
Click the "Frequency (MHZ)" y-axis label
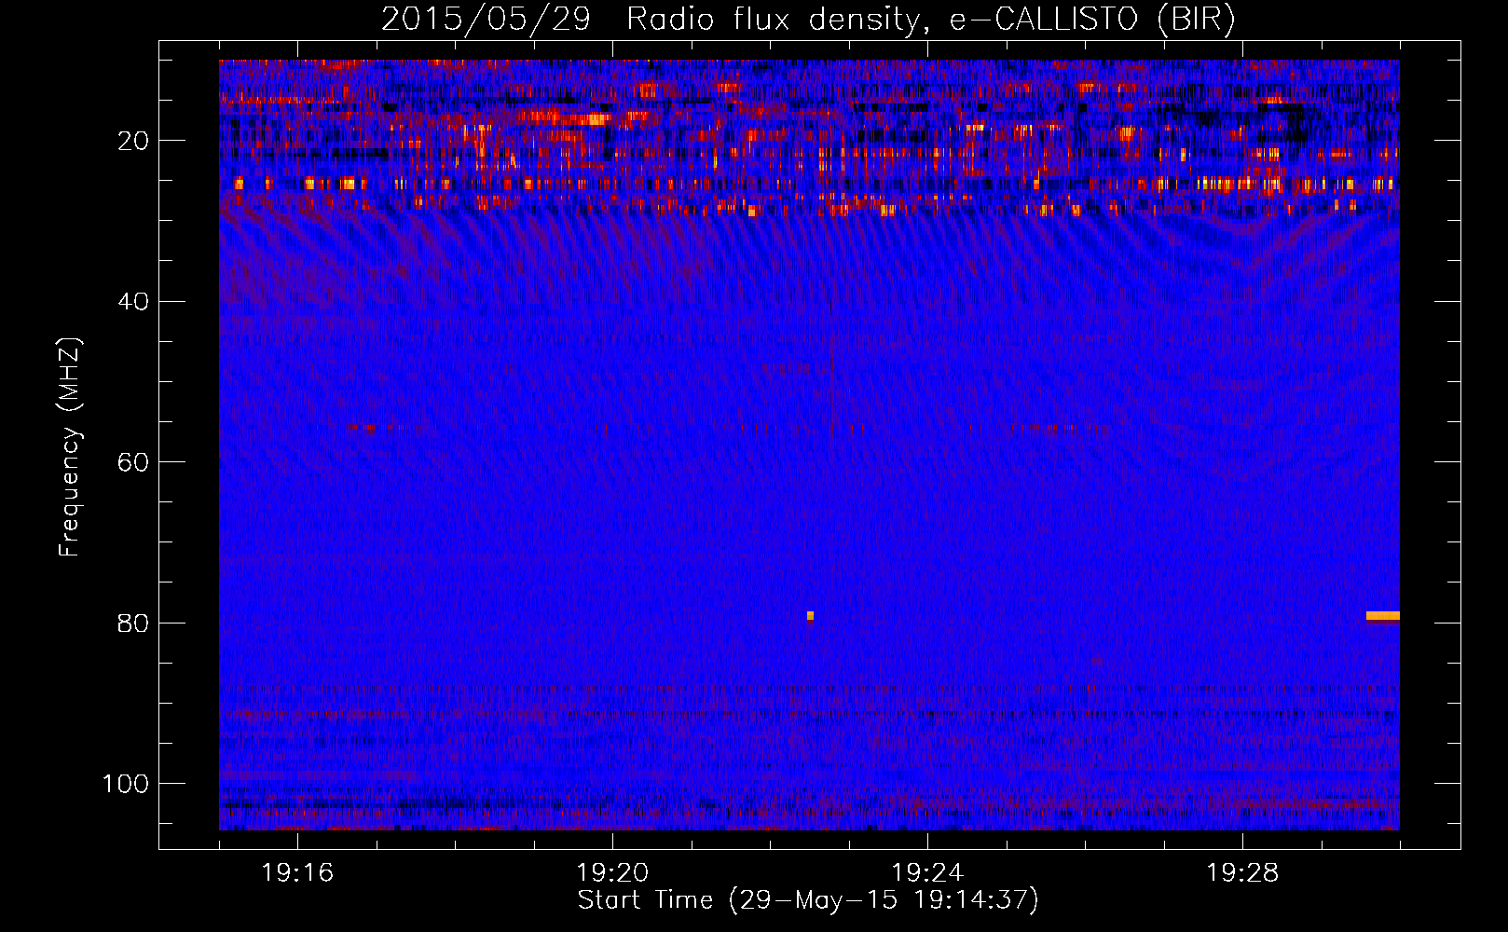tap(70, 446)
